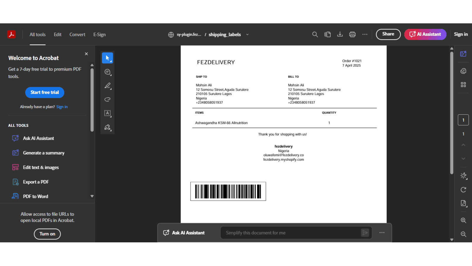Activate the add text box tool
This screenshot has height=266, width=472.
[x=107, y=113]
